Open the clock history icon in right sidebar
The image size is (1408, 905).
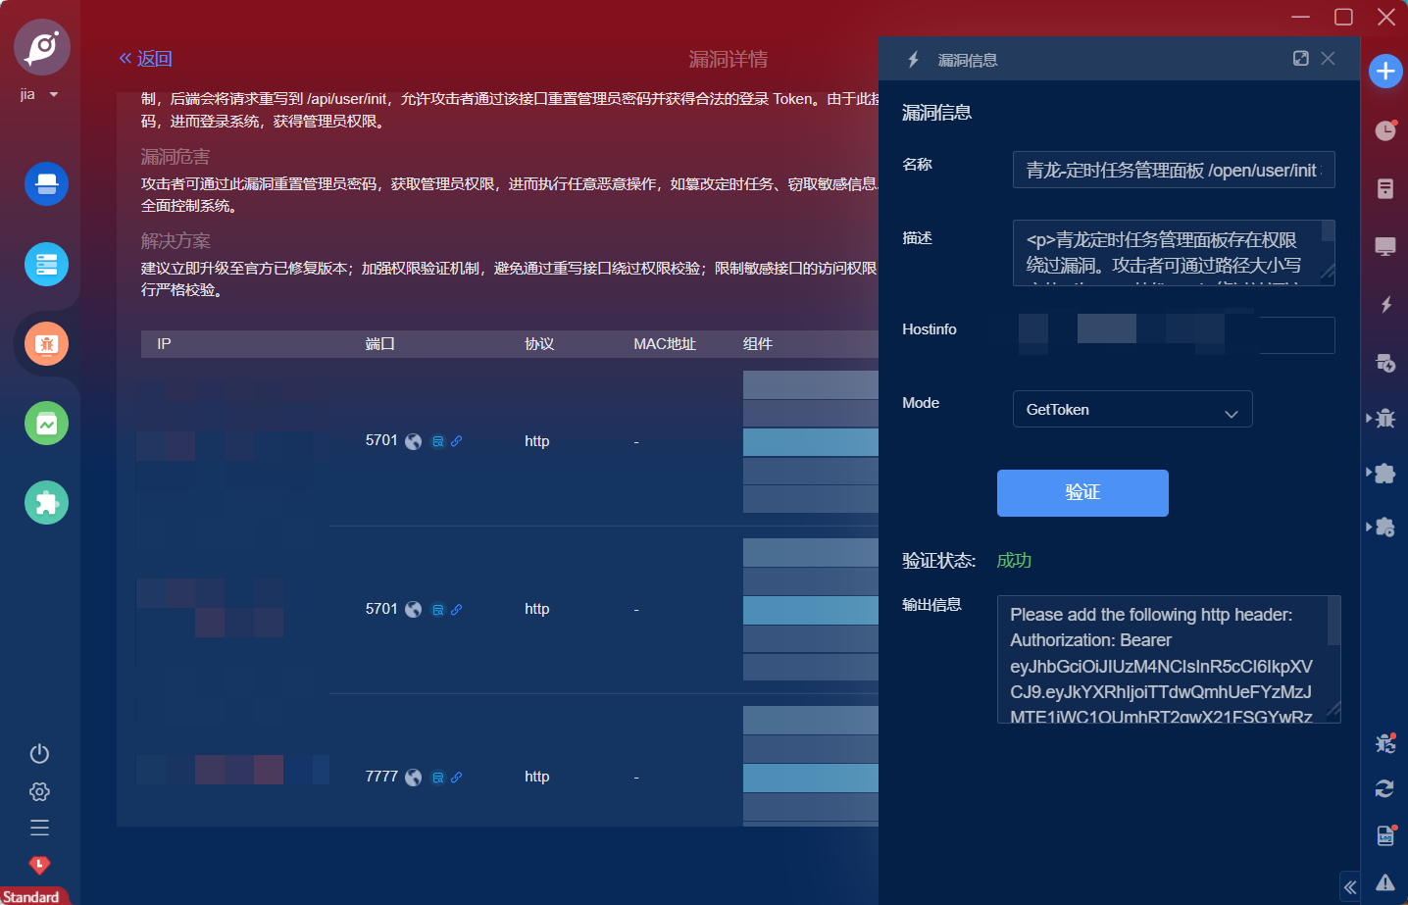click(1384, 130)
